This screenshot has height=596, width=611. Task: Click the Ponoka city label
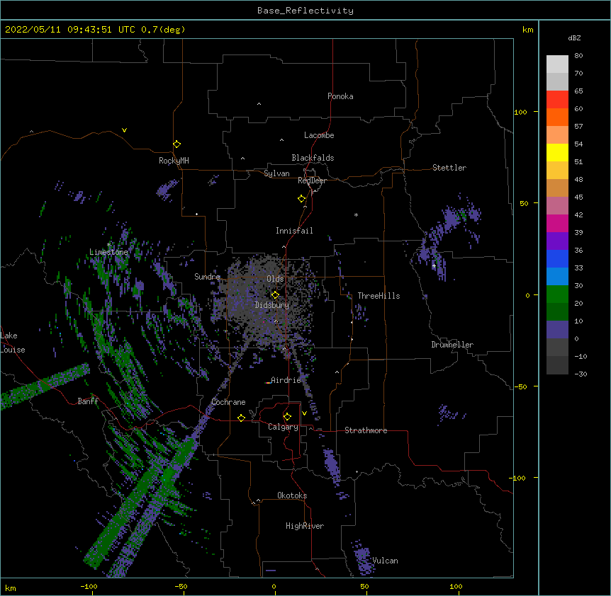pyautogui.click(x=340, y=96)
